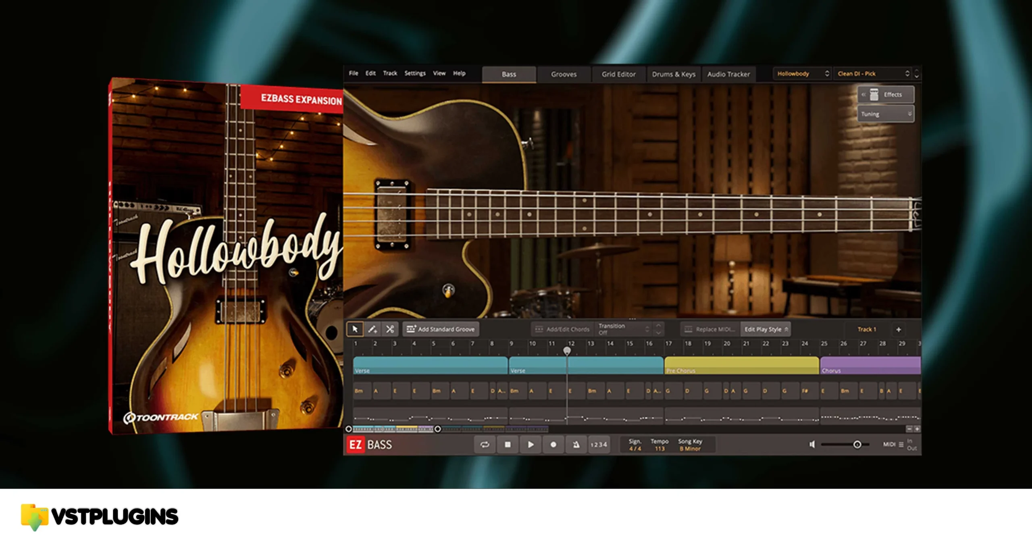
Task: Click Replace MIDI button
Action: pos(710,329)
